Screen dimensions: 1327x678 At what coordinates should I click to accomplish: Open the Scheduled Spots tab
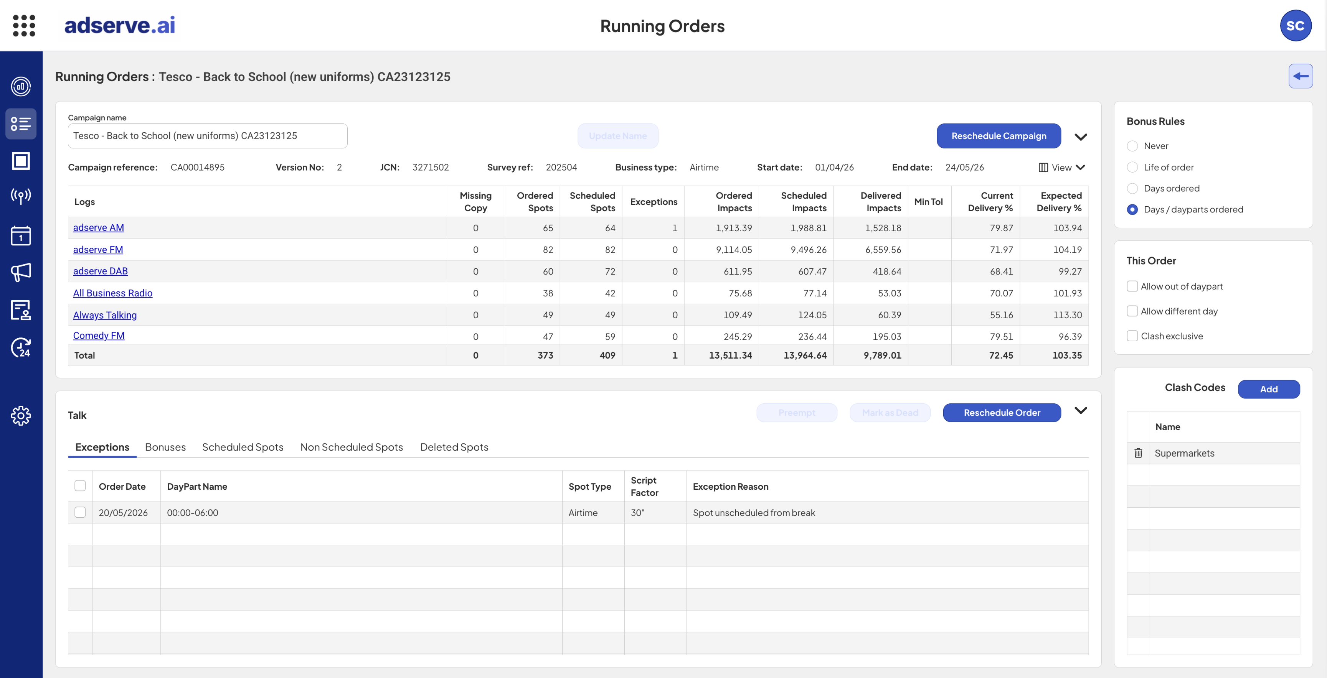pos(243,447)
